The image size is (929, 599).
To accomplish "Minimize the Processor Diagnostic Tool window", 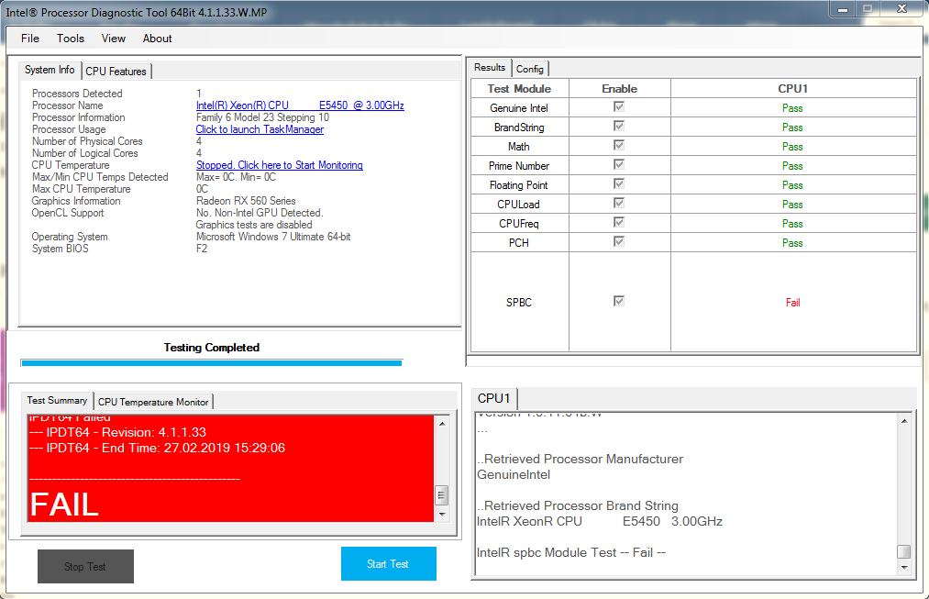I will pyautogui.click(x=843, y=9).
